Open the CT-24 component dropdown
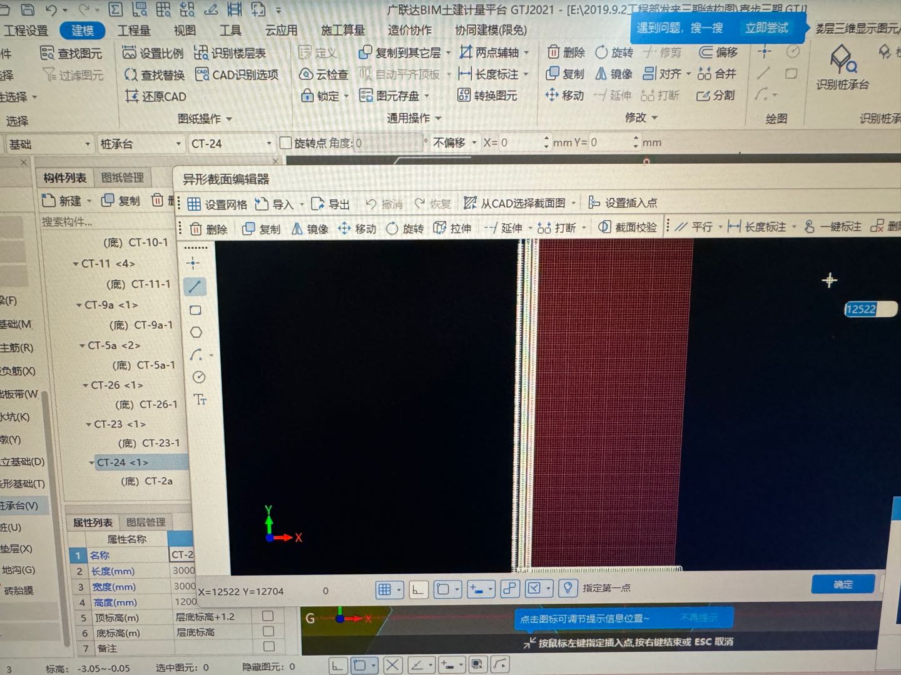Viewport: 901px width, 675px height. [269, 144]
